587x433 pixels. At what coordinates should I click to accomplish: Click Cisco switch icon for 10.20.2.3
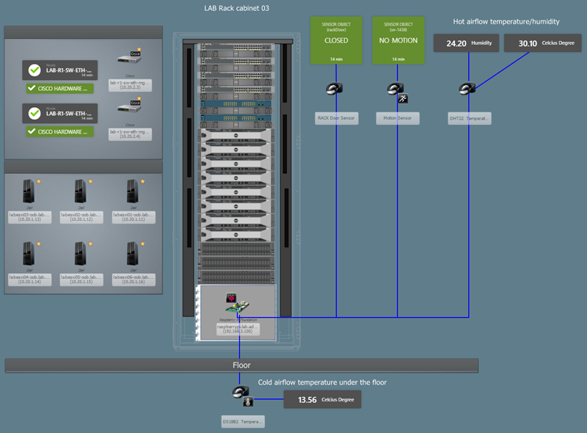pos(130,58)
